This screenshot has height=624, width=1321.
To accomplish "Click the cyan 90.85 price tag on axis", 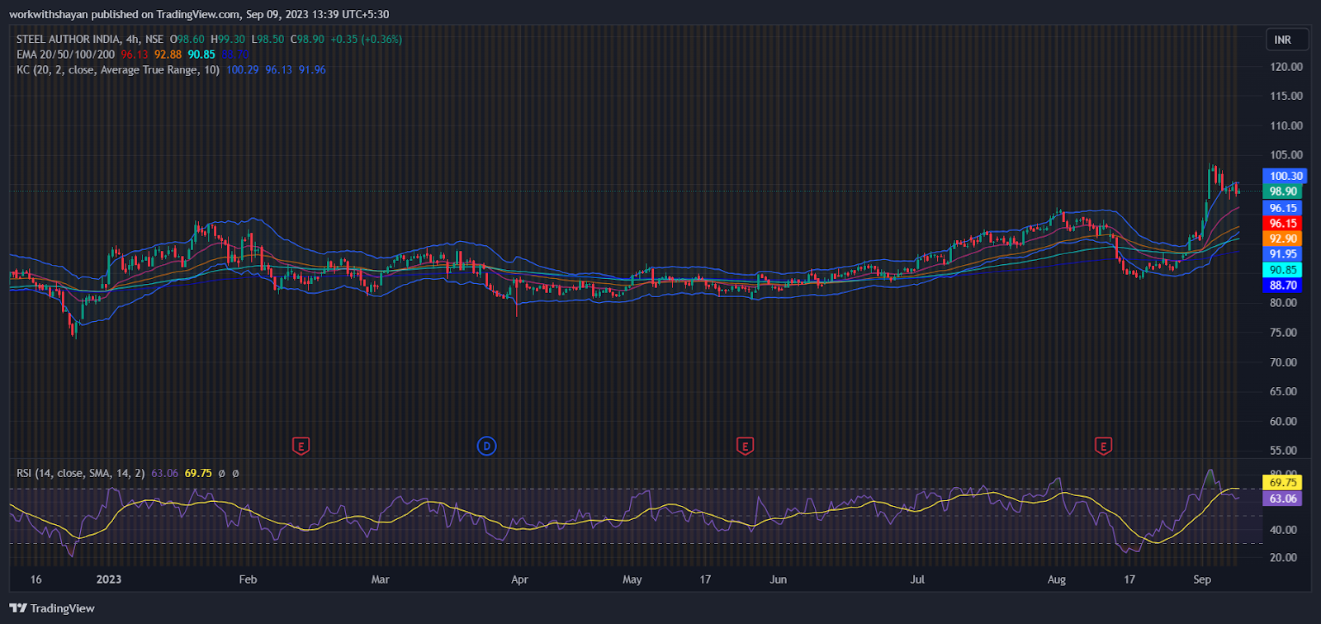I will coord(1283,270).
